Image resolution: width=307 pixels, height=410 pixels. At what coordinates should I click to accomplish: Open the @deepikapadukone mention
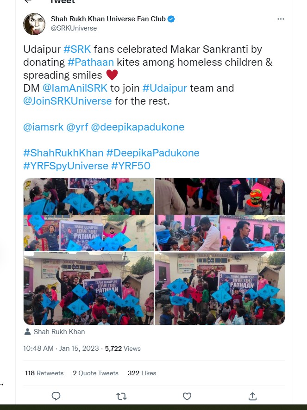pos(138,127)
